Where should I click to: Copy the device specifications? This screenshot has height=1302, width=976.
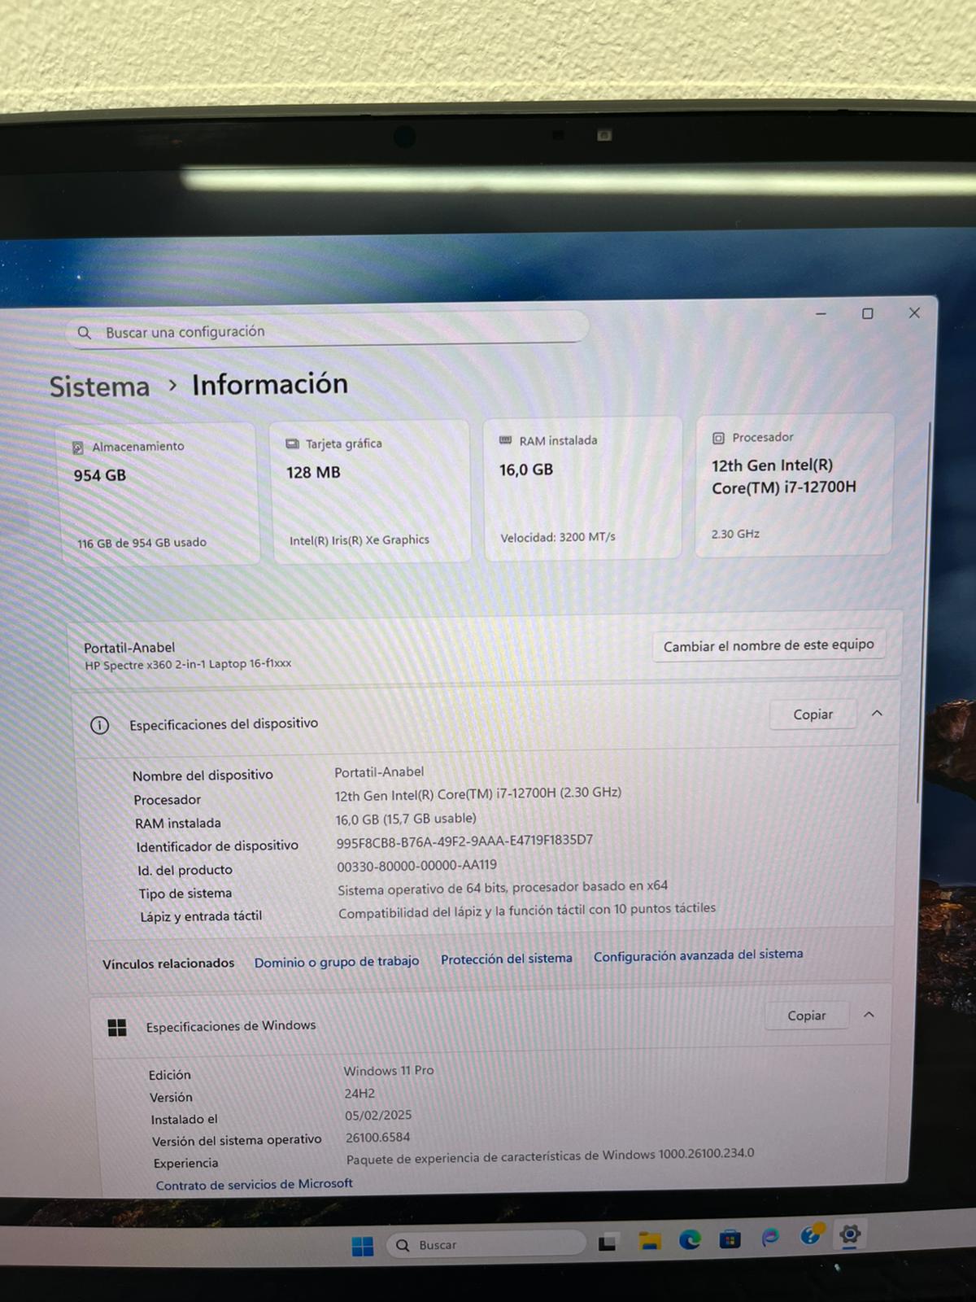point(813,714)
